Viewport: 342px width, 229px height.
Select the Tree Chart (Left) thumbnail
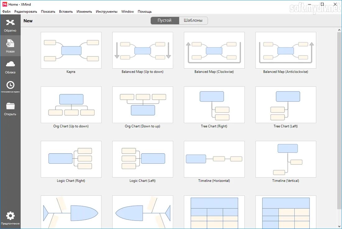point(286,105)
